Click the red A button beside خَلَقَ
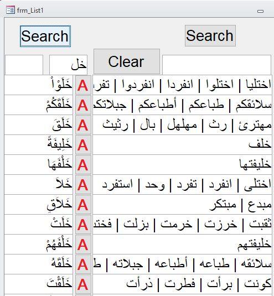Viewport: 274px width, 296px height. tap(83, 125)
